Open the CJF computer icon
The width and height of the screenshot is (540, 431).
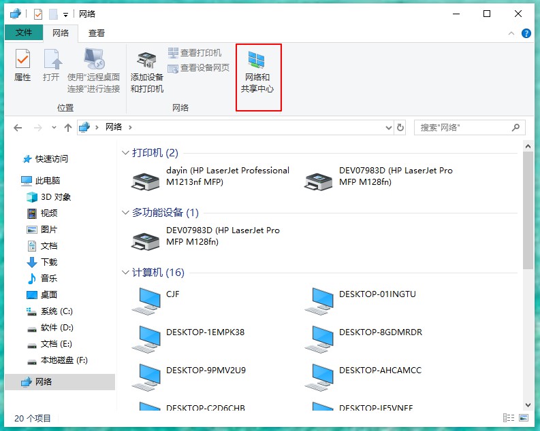(146, 300)
